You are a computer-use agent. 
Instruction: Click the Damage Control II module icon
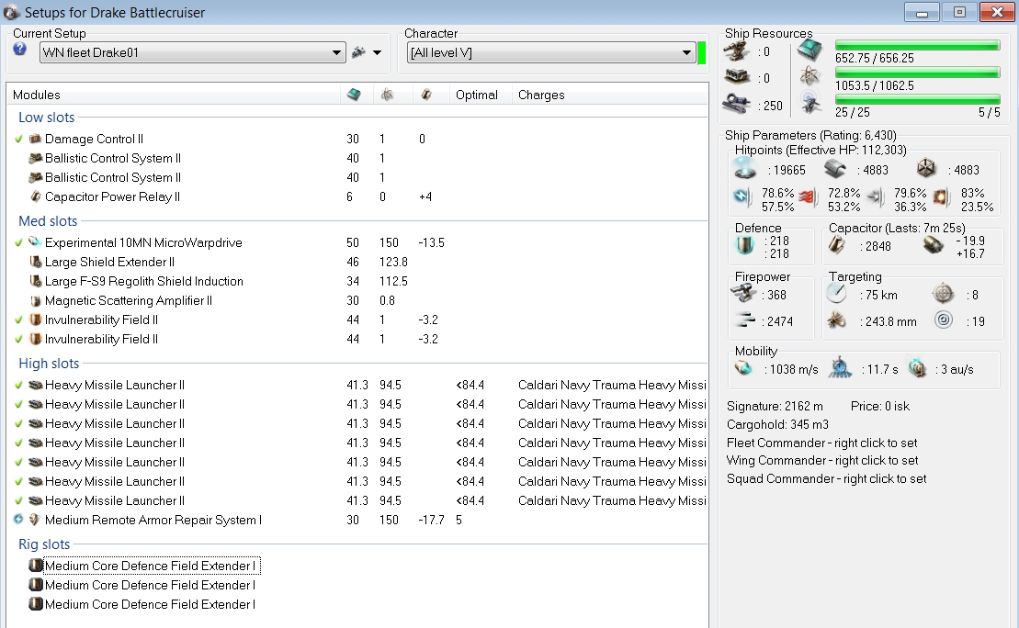[35, 139]
